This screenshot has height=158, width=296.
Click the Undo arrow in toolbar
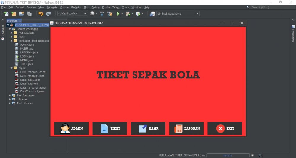pos(41,14)
